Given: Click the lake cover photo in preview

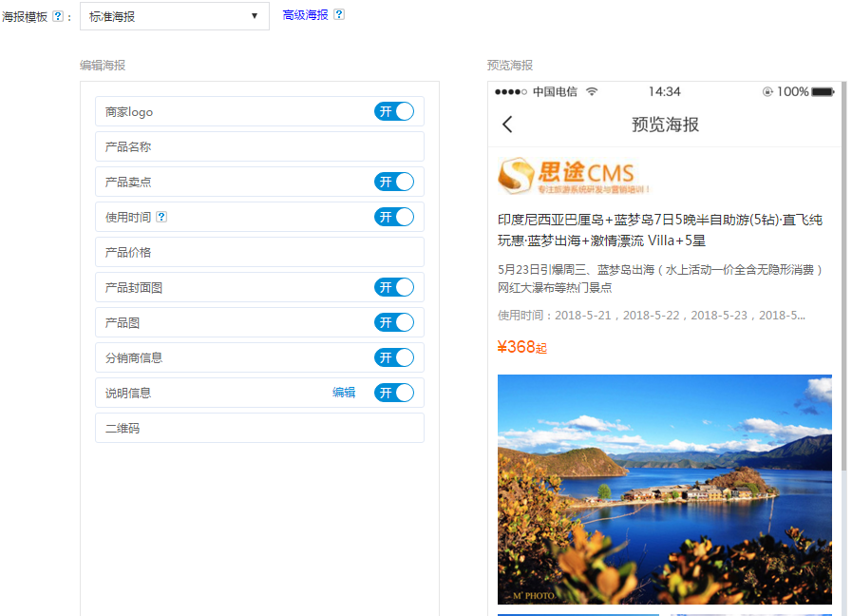Looking at the screenshot, I should [664, 489].
